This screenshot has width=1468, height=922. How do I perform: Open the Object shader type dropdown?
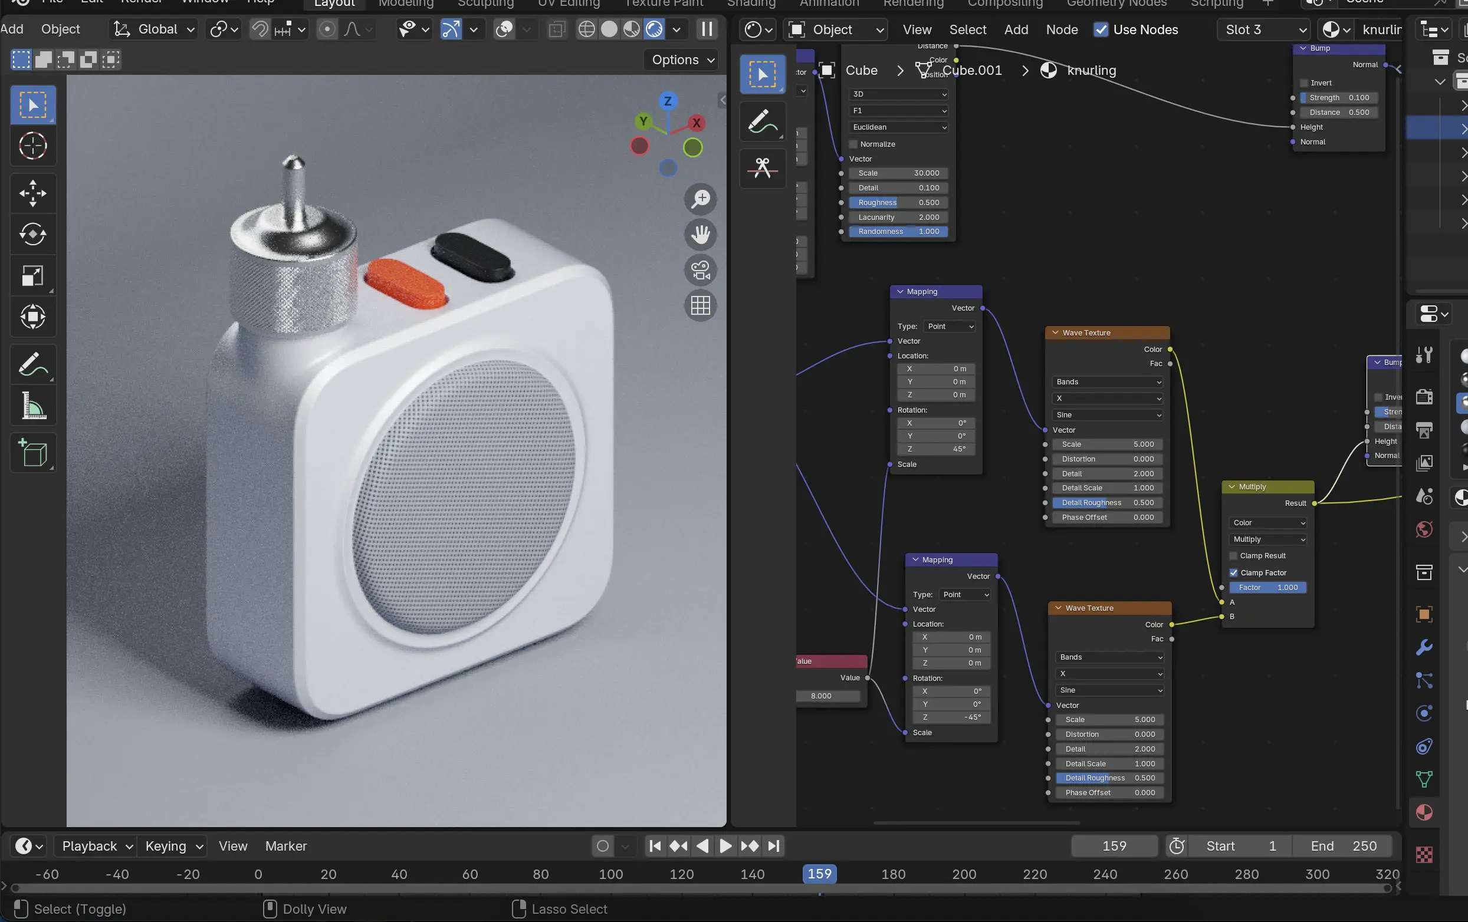(x=835, y=30)
